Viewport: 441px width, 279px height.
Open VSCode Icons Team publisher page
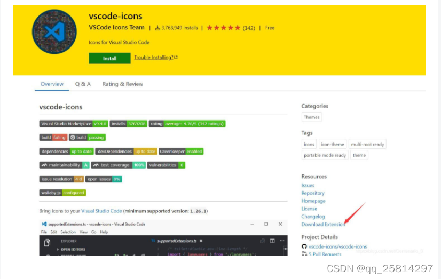[x=116, y=28]
